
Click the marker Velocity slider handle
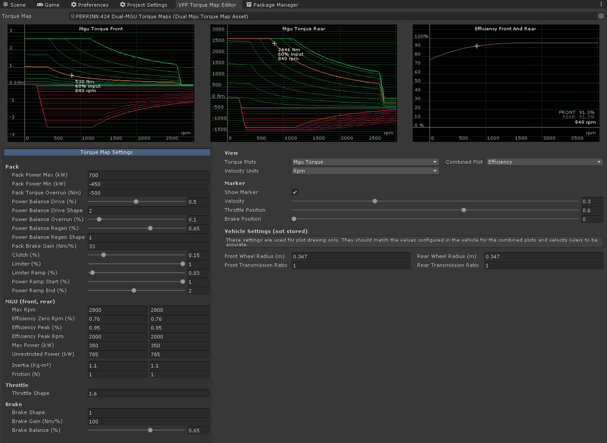point(375,201)
